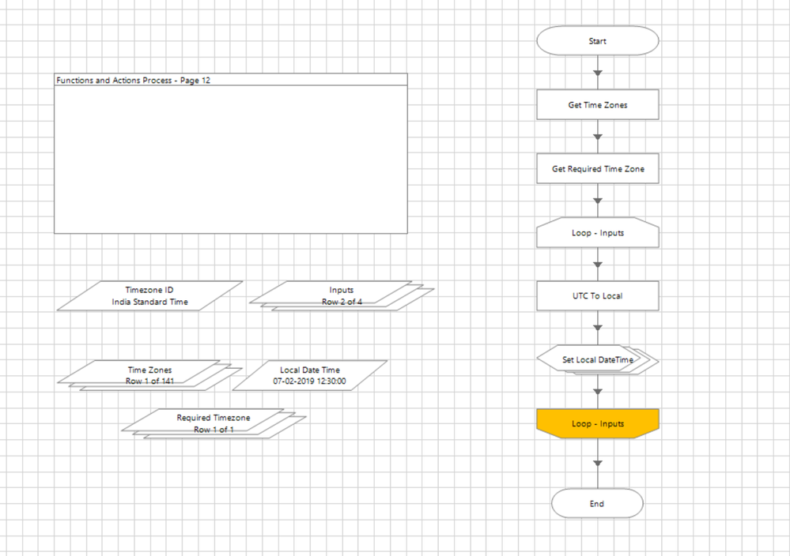The image size is (790, 556).
Task: Select the Set Local DateTime multi-calc stage
Action: point(598,360)
